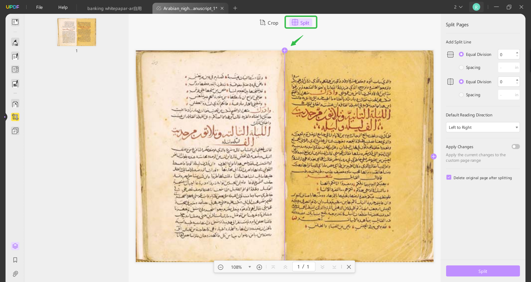Viewport: 531px width, 282px height.
Task: Click the vertical split line plus handle
Action: click(x=285, y=50)
